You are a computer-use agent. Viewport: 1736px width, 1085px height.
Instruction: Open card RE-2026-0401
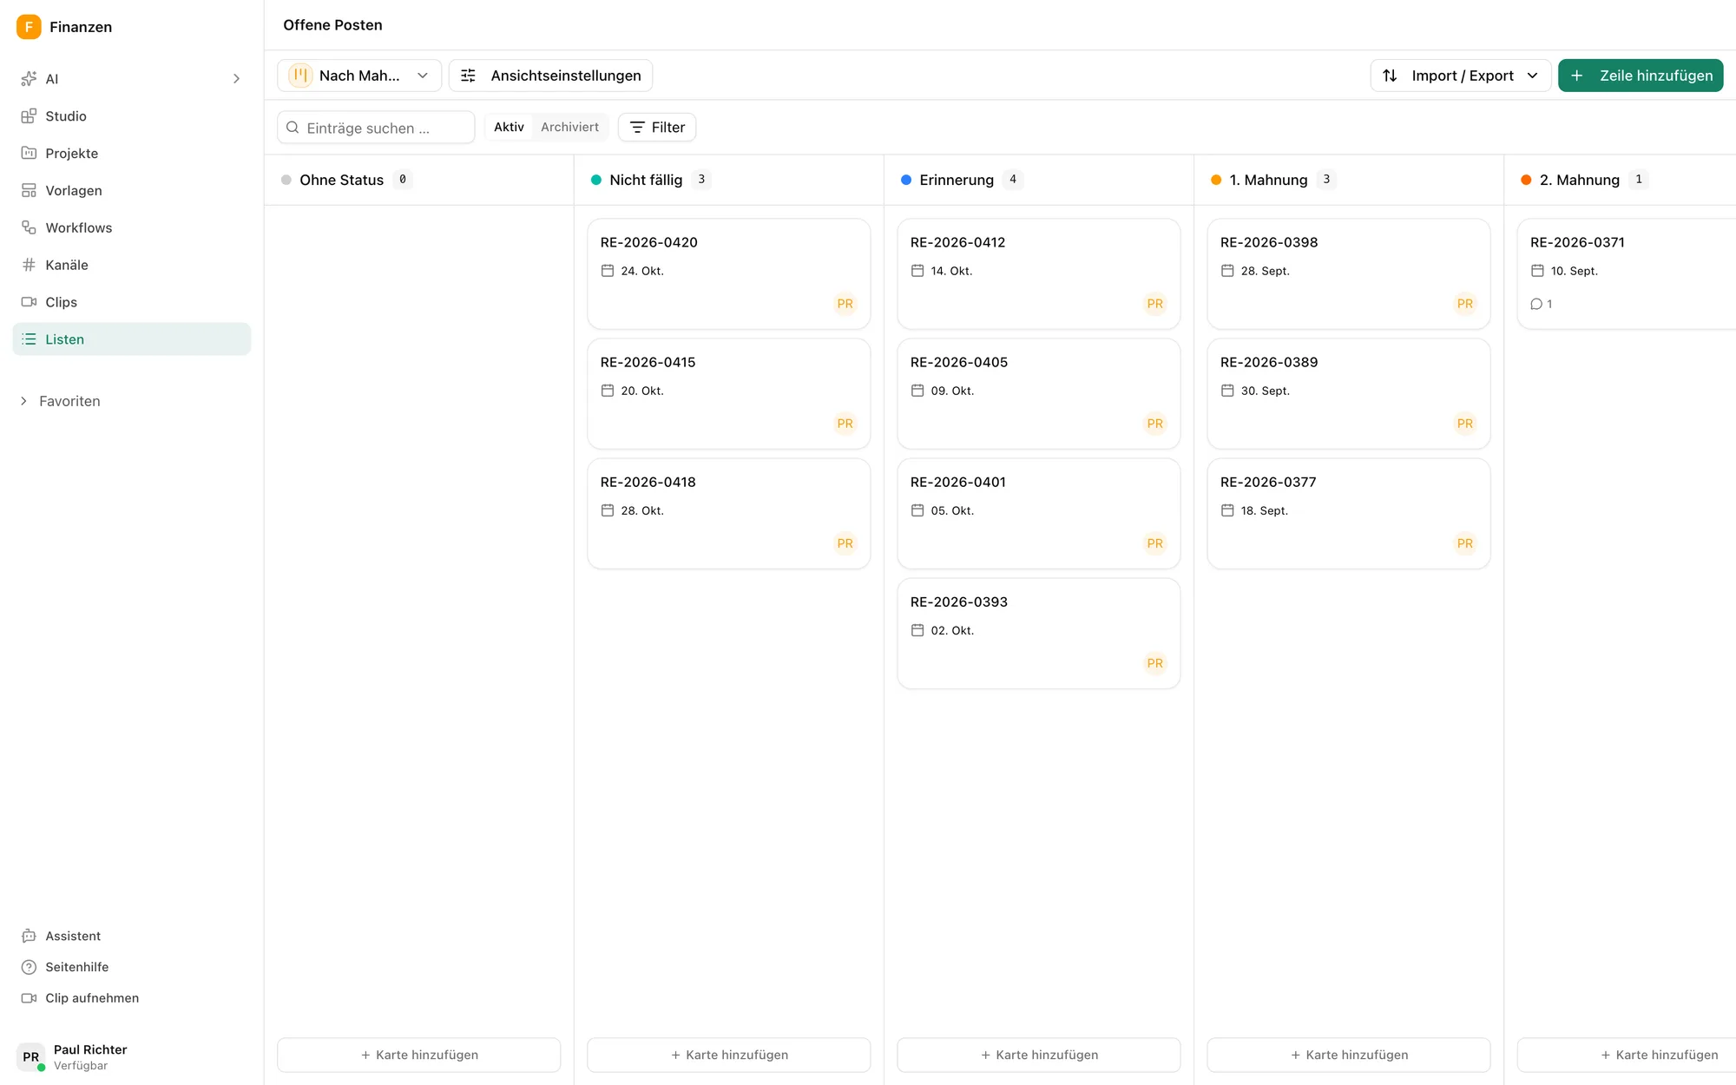point(1038,514)
